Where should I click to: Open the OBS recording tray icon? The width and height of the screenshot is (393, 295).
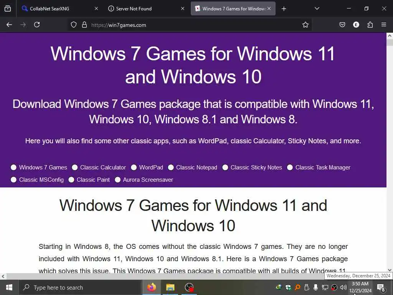334,287
